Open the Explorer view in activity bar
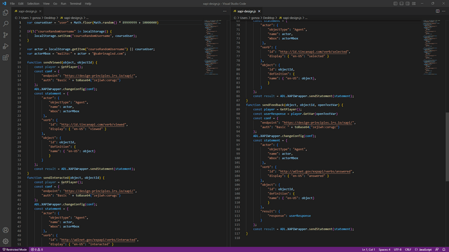 pyautogui.click(x=6, y=12)
